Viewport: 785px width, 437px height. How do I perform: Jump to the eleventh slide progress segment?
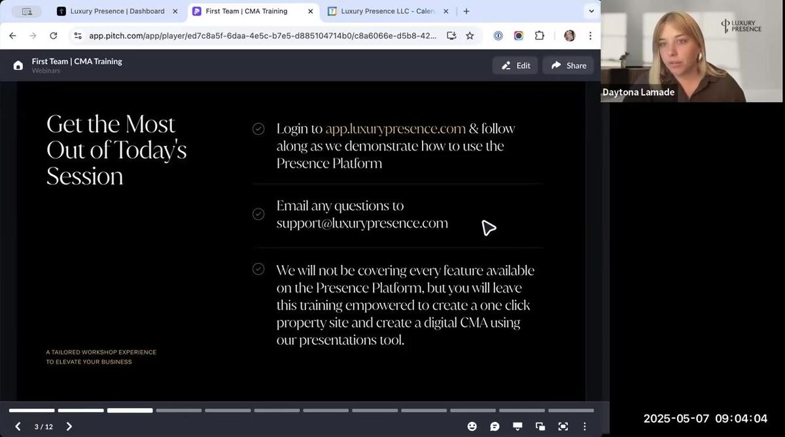tap(523, 411)
